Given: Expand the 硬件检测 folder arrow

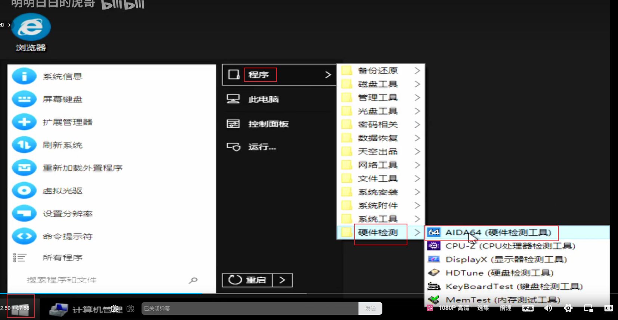Looking at the screenshot, I should pos(417,232).
